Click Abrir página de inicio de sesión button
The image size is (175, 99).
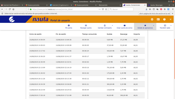coord(154,14)
